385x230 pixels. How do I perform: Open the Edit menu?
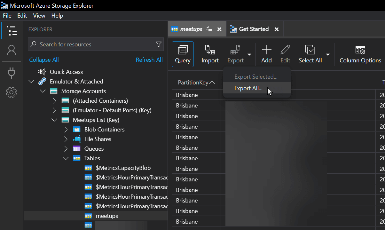coord(22,16)
